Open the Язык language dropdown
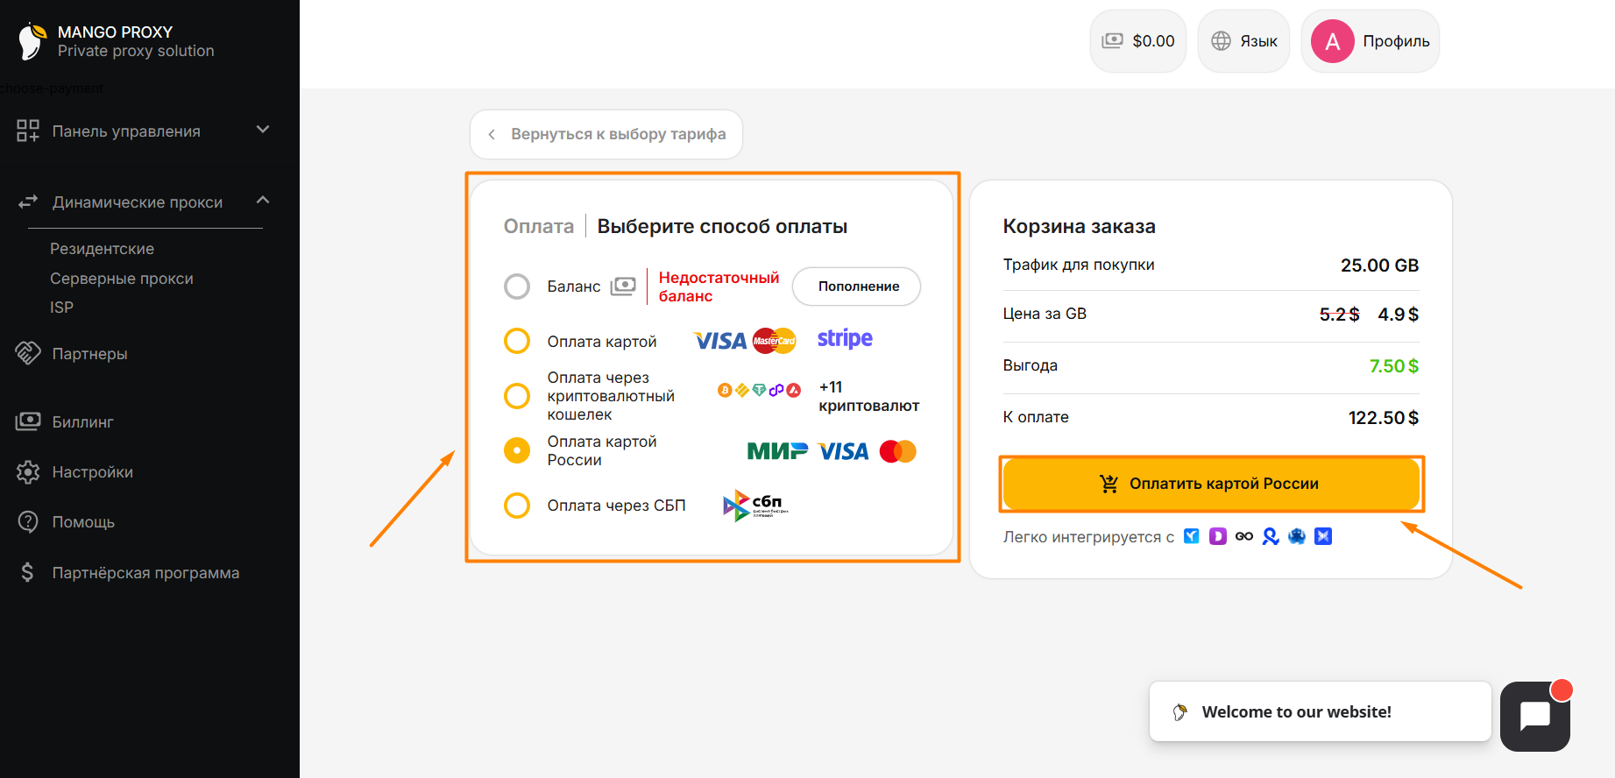Image resolution: width=1615 pixels, height=778 pixels. tap(1243, 41)
